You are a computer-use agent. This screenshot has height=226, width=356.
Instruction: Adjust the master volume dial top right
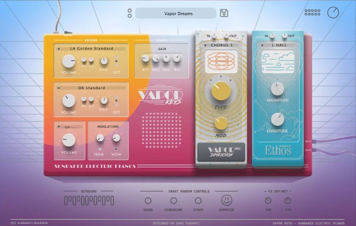[333, 13]
